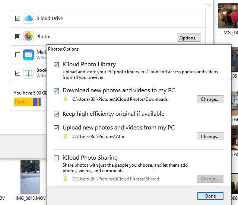
Task: Click iCloud Photos\Downloads path text
Action: click(120, 99)
